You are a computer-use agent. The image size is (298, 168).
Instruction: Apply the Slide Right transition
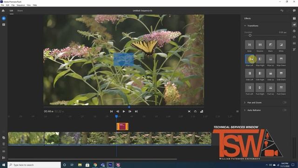[260, 73]
